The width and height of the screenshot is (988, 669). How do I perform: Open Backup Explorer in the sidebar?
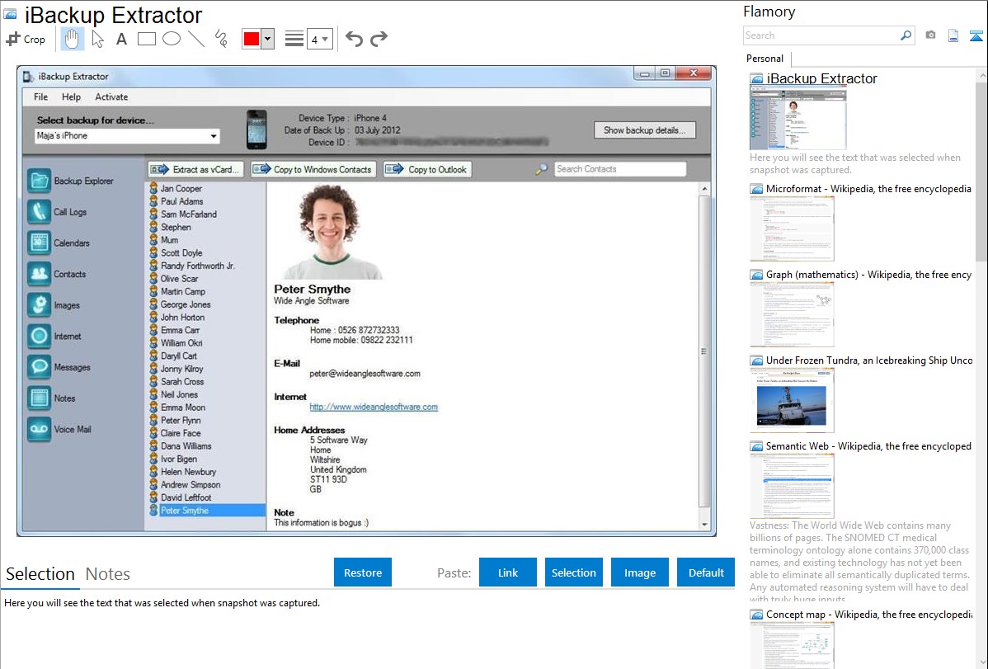pyautogui.click(x=71, y=181)
